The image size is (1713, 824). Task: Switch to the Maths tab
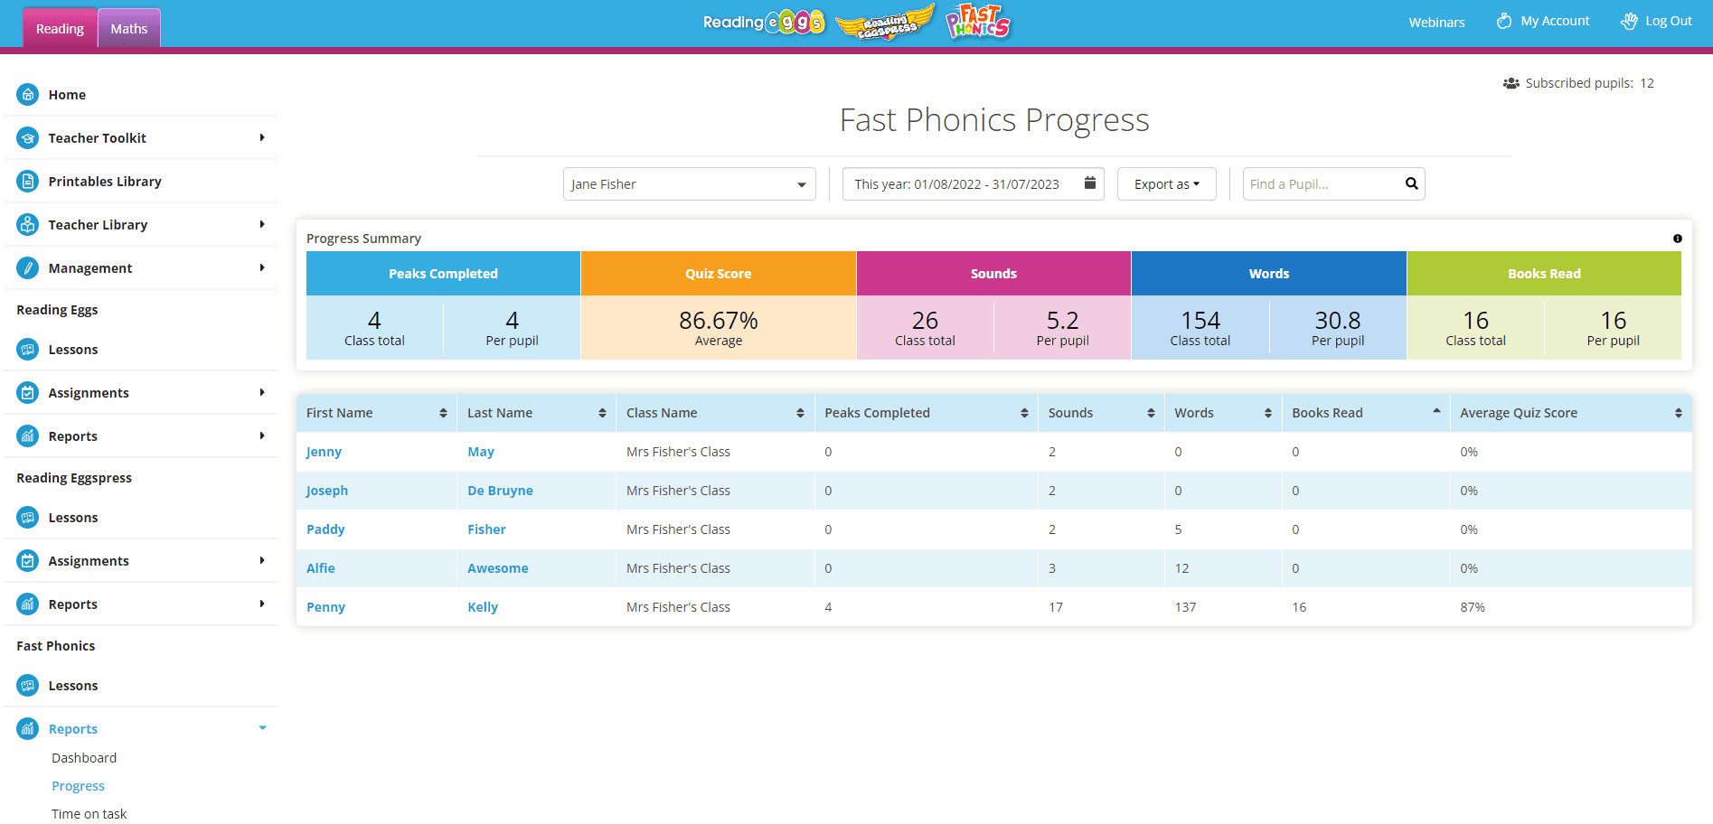coord(127,28)
